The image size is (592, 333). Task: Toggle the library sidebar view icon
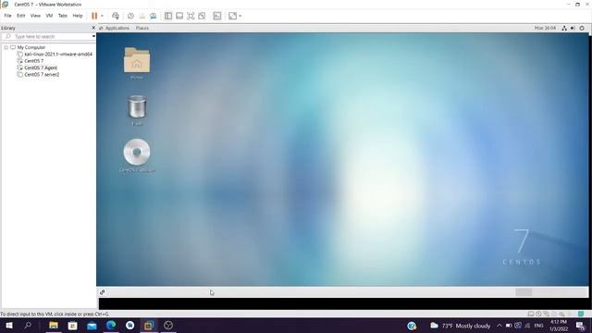(168, 16)
